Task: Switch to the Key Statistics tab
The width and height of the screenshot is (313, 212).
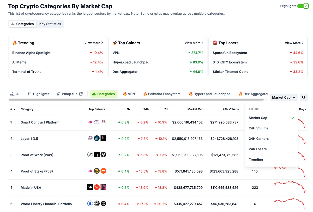Action: point(50,24)
